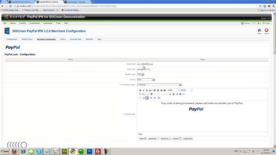Open the Configuration tab
276x155 pixels.
click(12, 39)
